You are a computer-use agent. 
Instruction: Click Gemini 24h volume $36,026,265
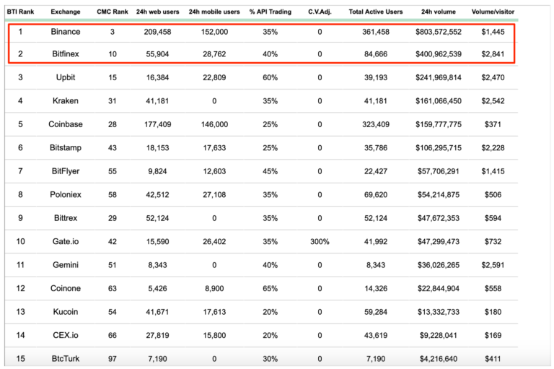click(x=439, y=265)
